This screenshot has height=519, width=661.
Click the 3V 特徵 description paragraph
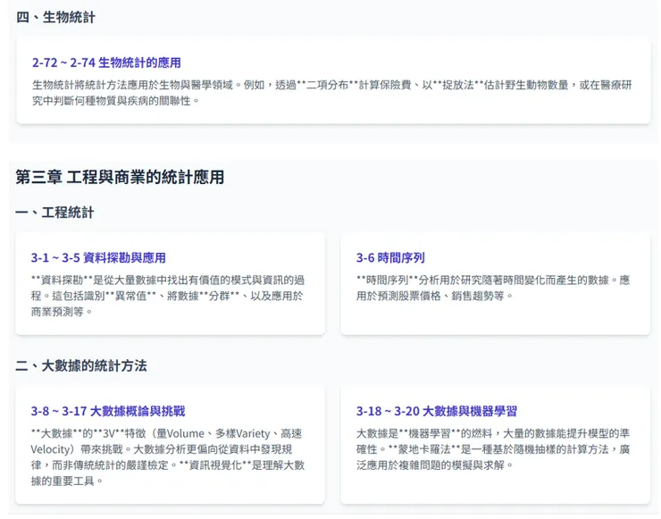[x=168, y=457]
